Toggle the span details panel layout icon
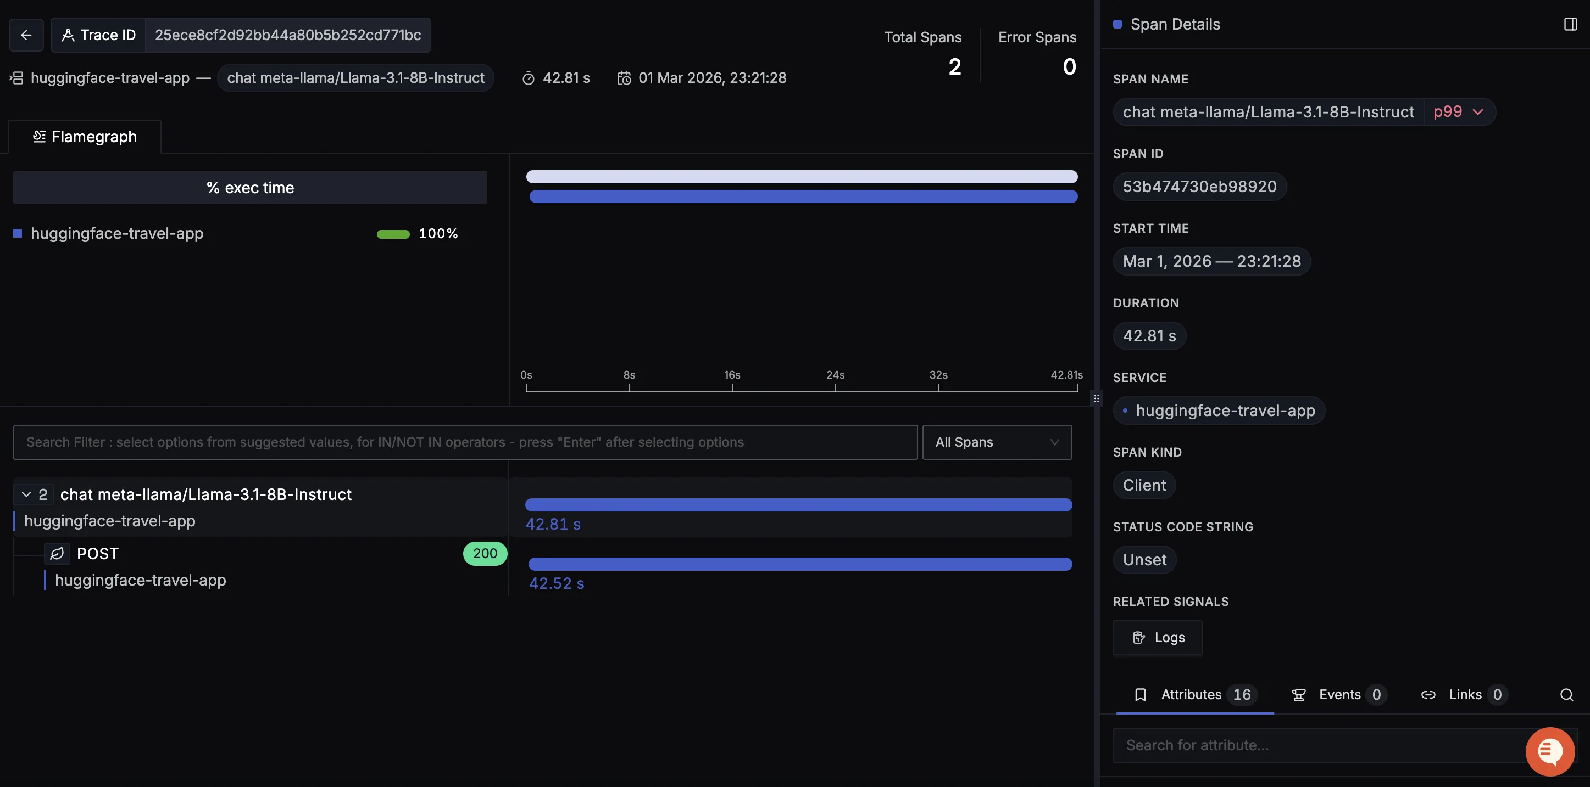Image resolution: width=1590 pixels, height=787 pixels. [1570, 24]
